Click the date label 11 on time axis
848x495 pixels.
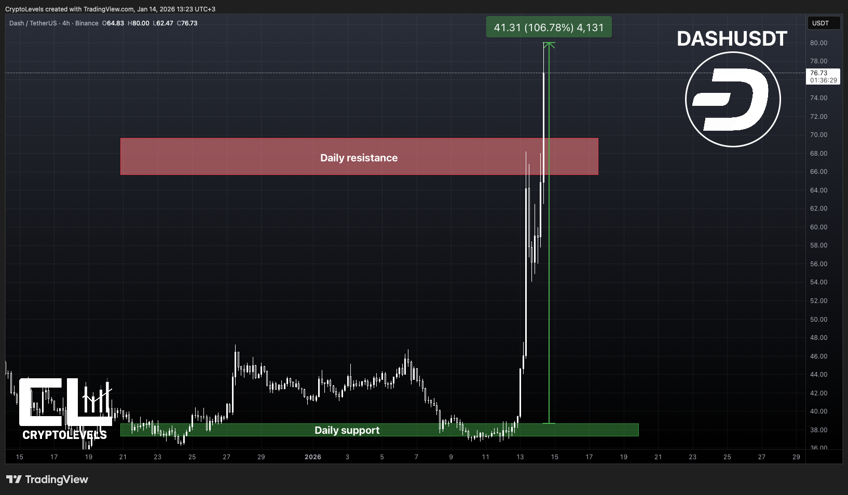click(x=486, y=457)
